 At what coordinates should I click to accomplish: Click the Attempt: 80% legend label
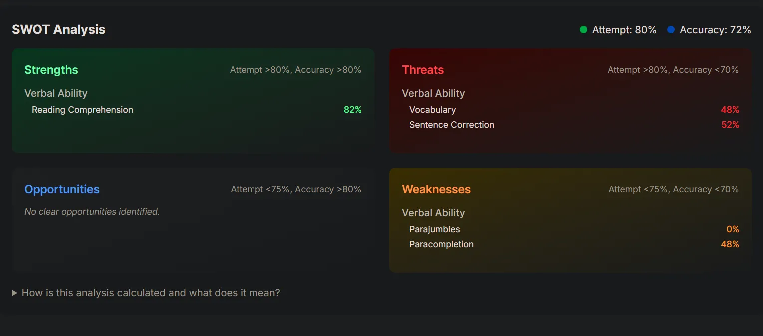coord(624,30)
